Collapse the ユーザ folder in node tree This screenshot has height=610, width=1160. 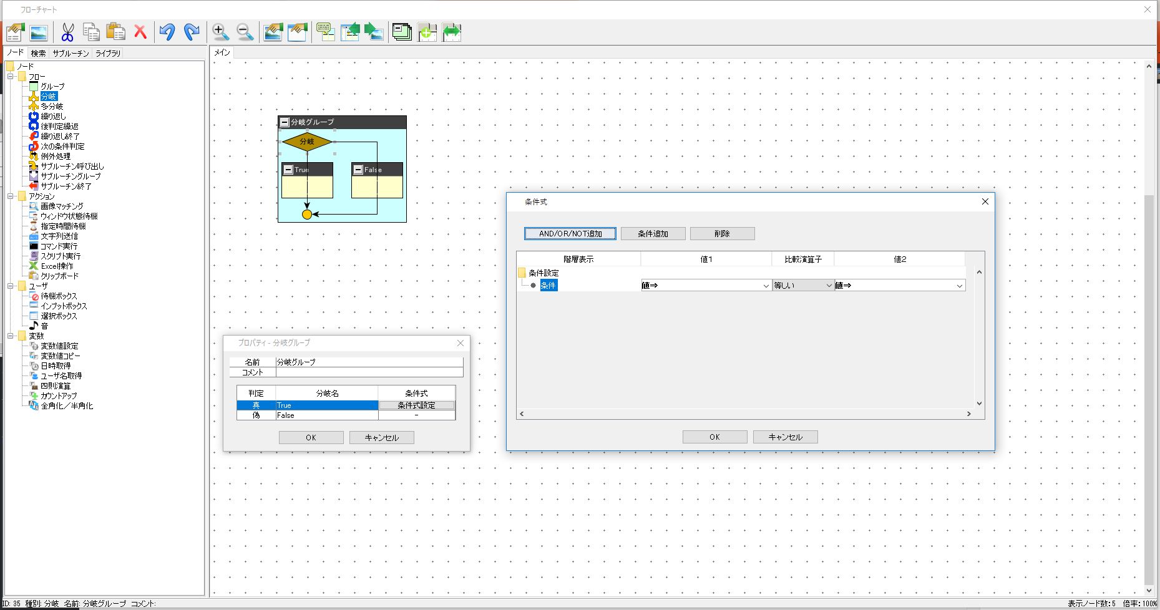[x=11, y=286]
